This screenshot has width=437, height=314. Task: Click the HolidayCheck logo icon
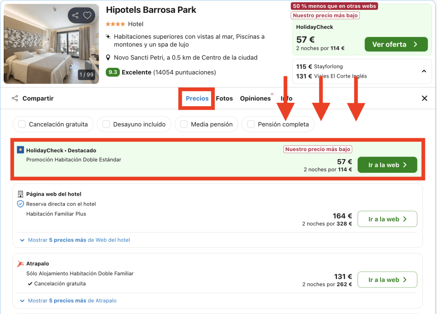(x=20, y=150)
